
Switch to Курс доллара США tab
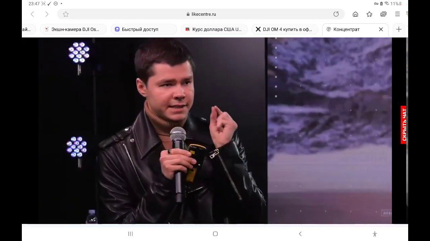coord(214,29)
